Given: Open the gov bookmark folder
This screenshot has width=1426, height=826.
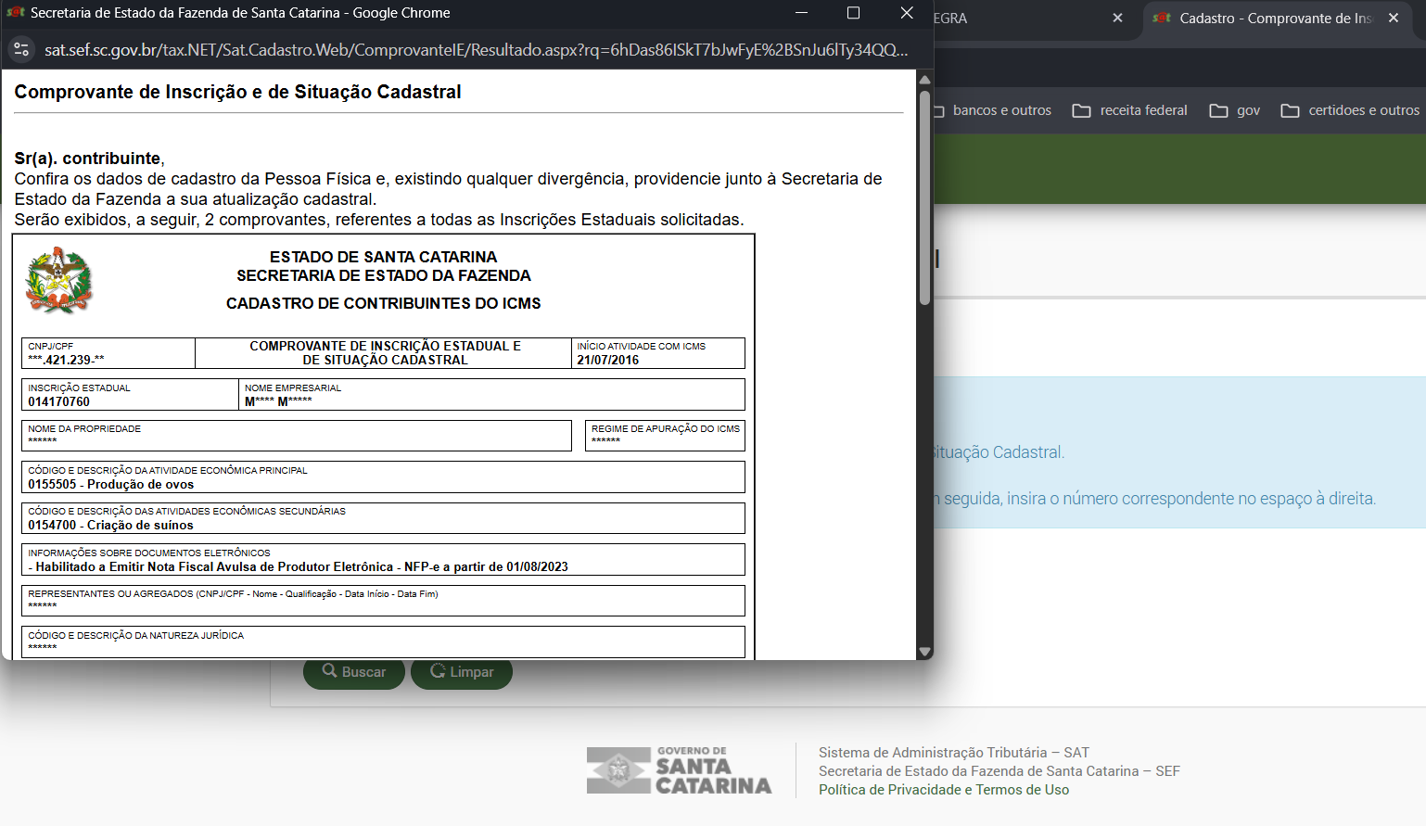Looking at the screenshot, I should pyautogui.click(x=1235, y=110).
